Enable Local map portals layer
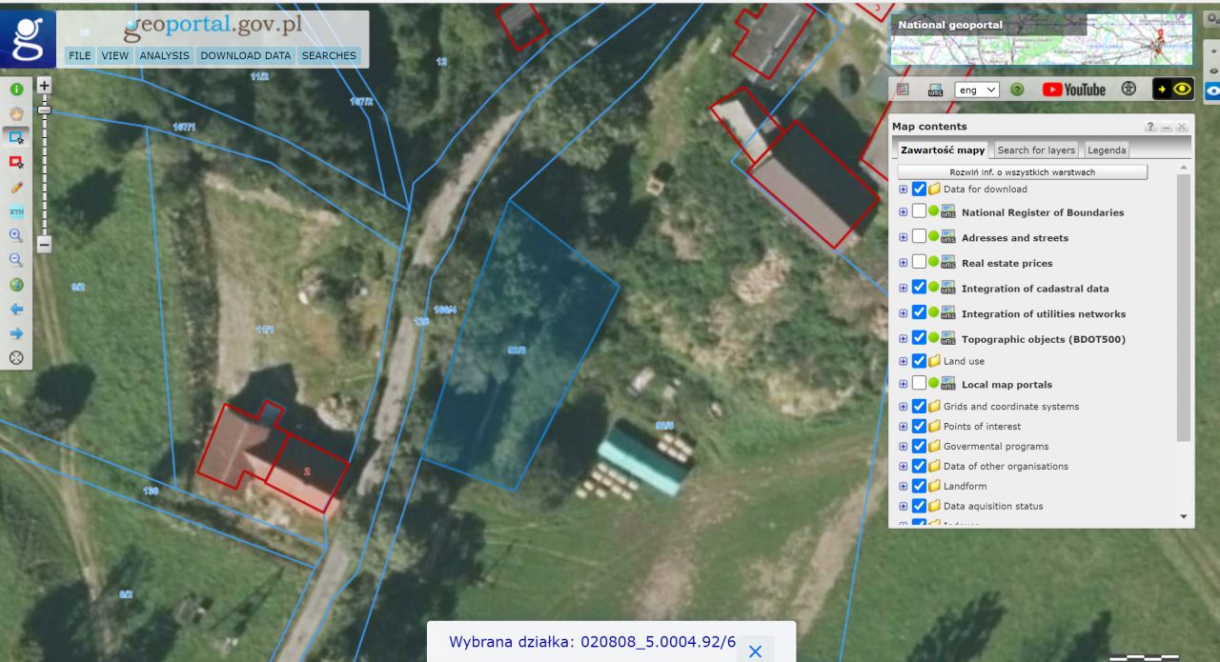1220x662 pixels. (920, 383)
